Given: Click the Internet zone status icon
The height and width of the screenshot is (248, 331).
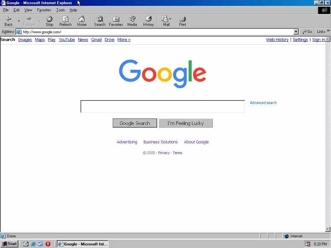Looking at the screenshot, I should tap(286, 236).
